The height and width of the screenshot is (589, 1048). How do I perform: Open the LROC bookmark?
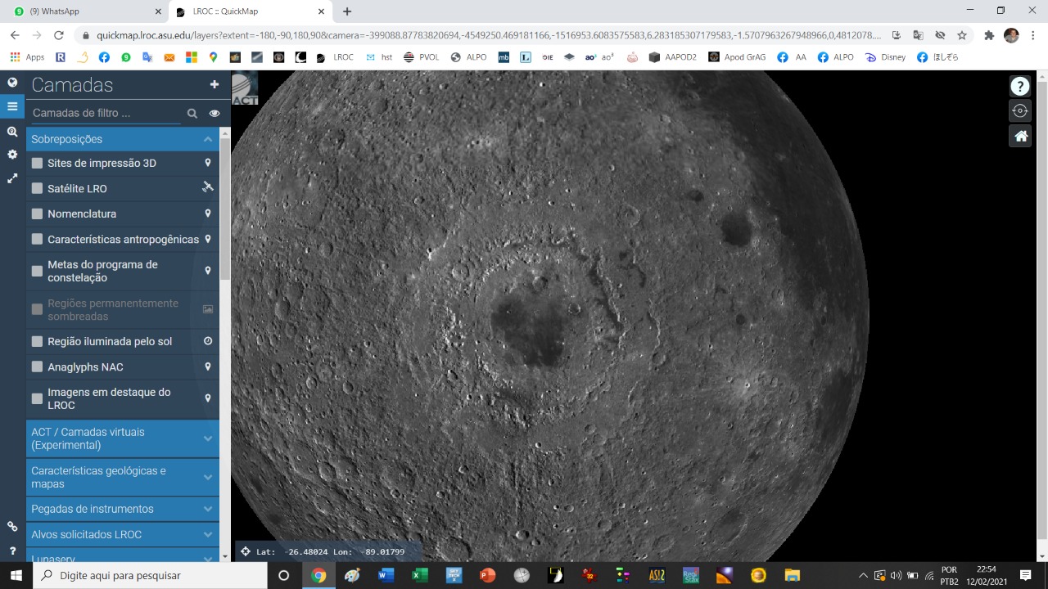click(335, 57)
